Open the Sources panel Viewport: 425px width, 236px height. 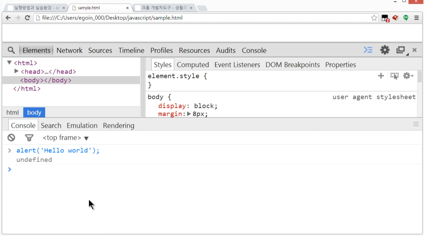(100, 50)
